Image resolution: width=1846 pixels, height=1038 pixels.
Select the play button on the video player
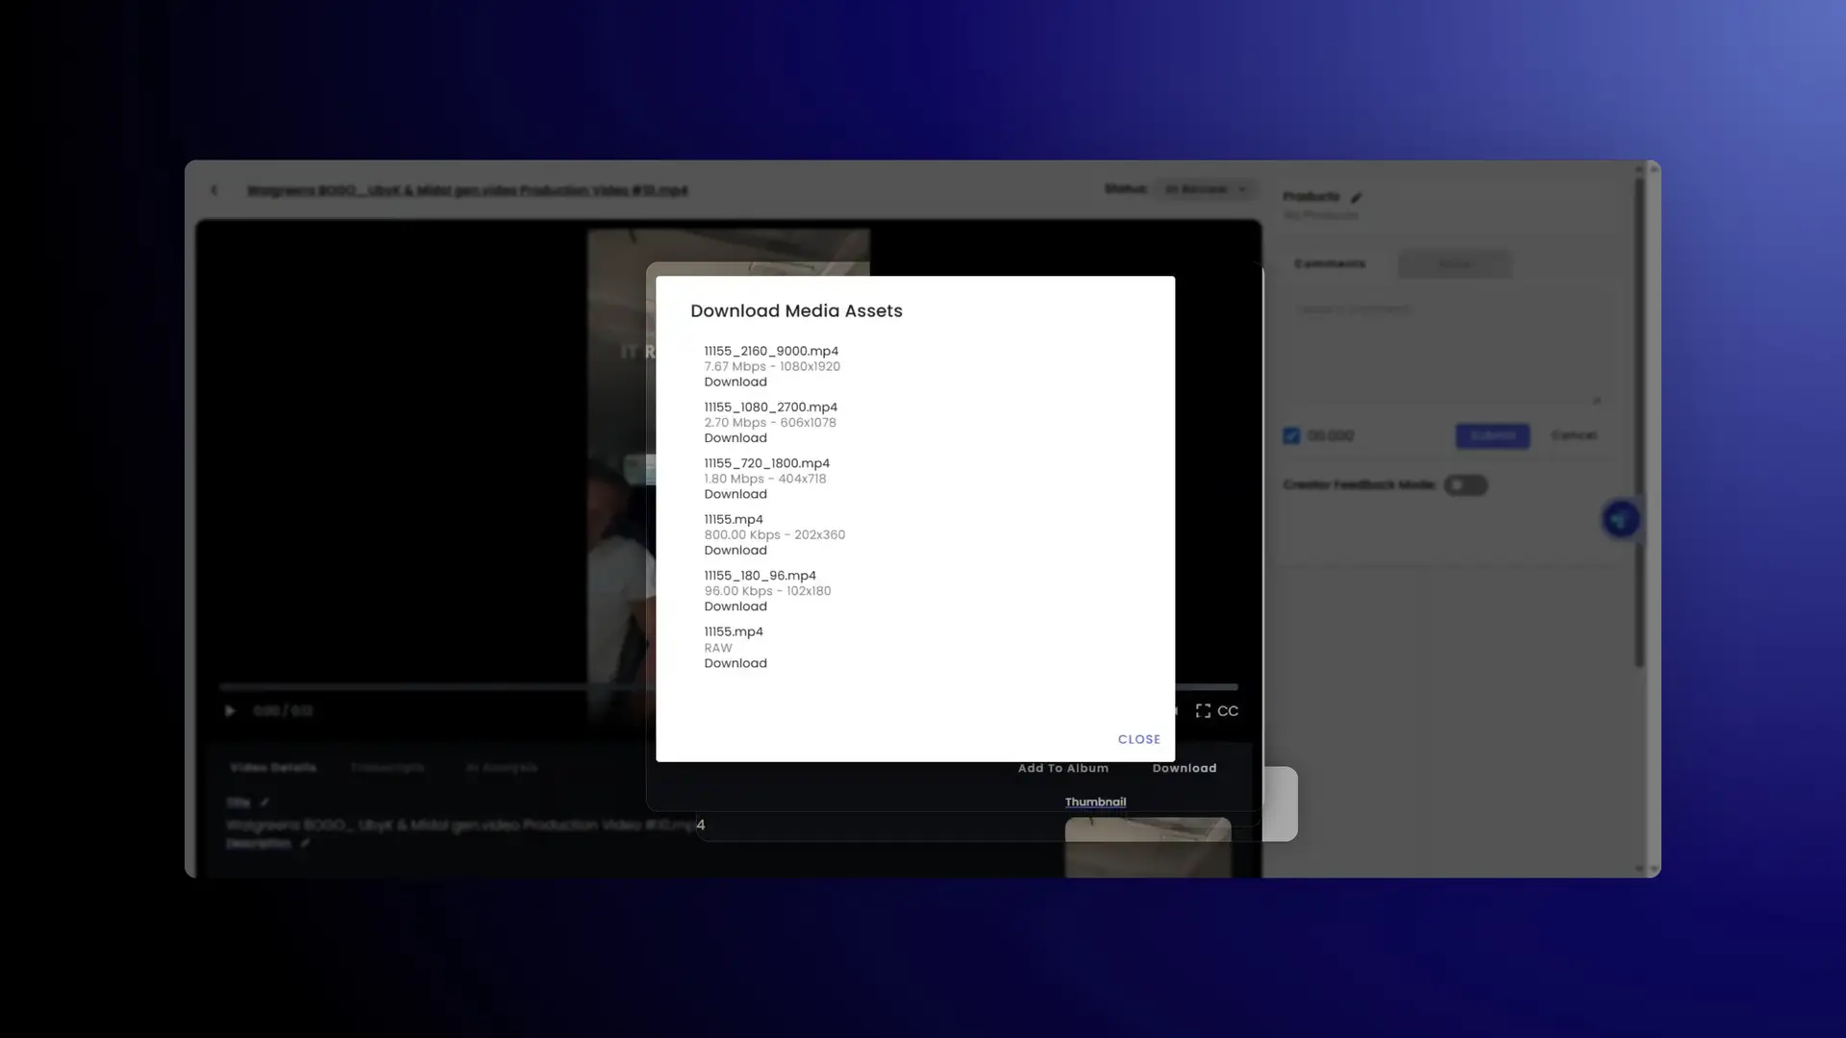[230, 709]
